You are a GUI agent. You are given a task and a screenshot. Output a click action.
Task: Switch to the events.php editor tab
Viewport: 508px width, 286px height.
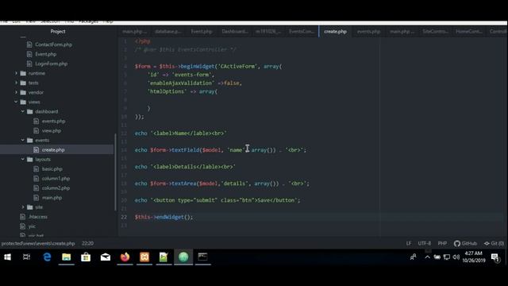tap(368, 32)
